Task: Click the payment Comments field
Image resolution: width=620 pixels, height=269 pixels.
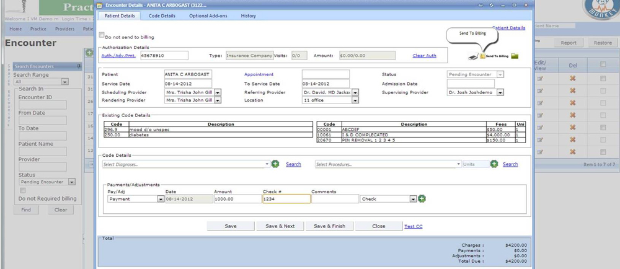Action: tap(335, 199)
